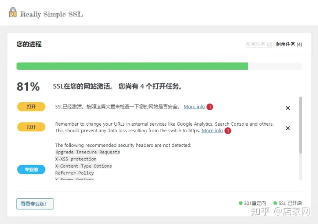Click the green dot beside SSL 已开启
318x224 pixels.
(275, 203)
